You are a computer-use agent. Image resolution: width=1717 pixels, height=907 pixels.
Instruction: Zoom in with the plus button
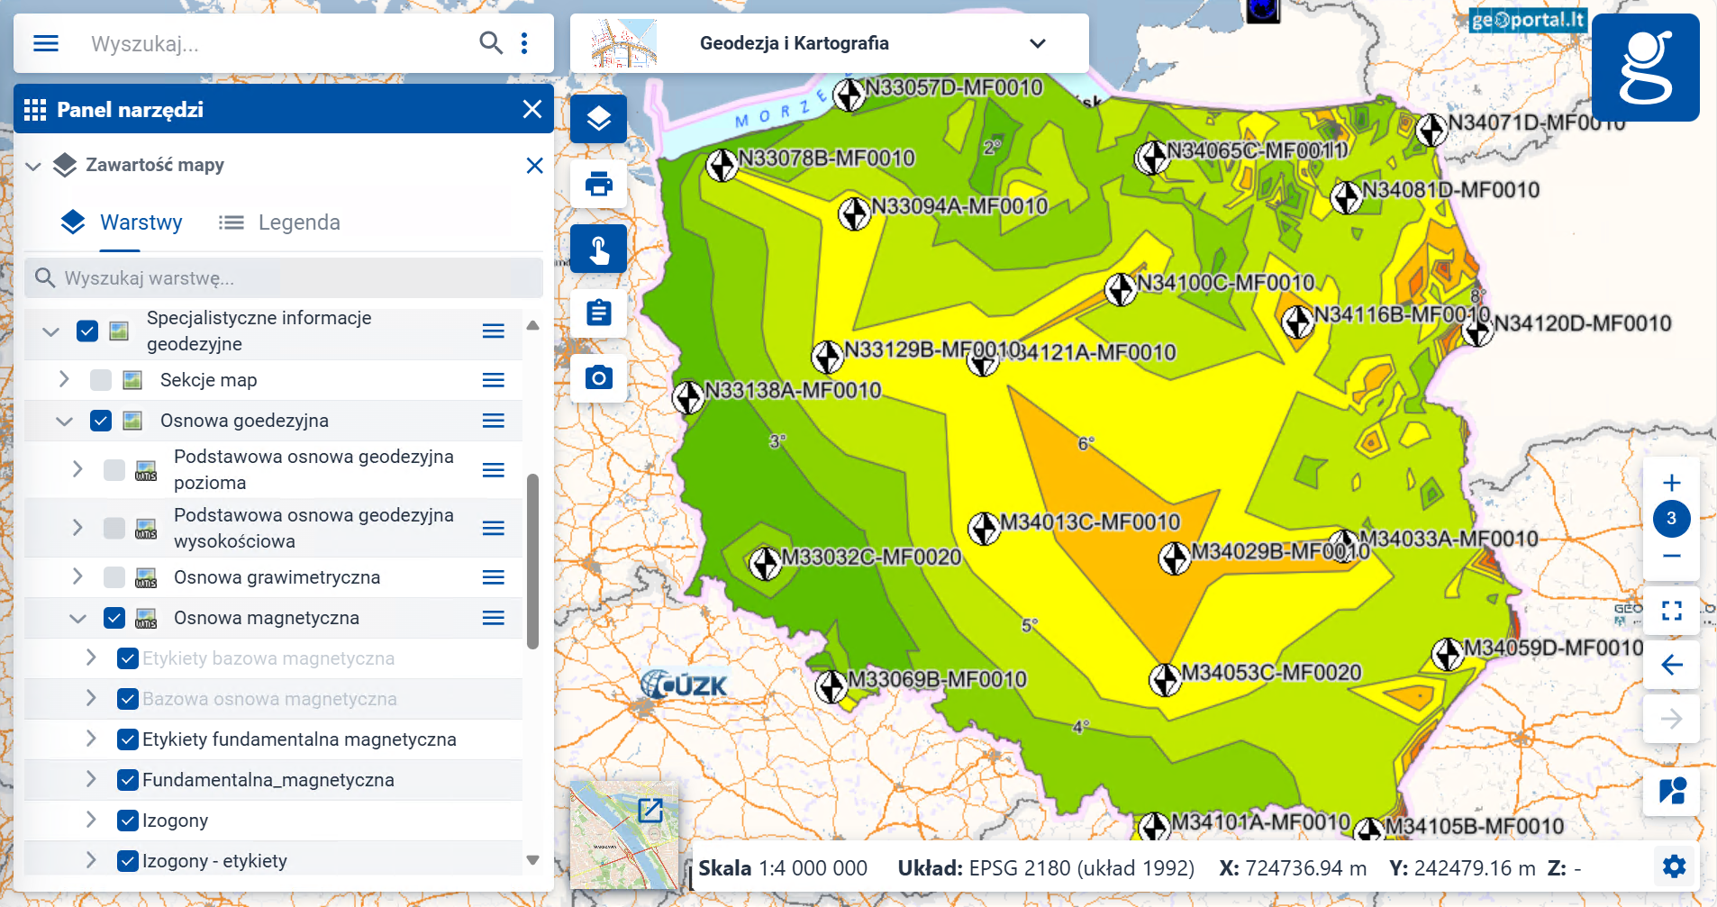(1672, 482)
